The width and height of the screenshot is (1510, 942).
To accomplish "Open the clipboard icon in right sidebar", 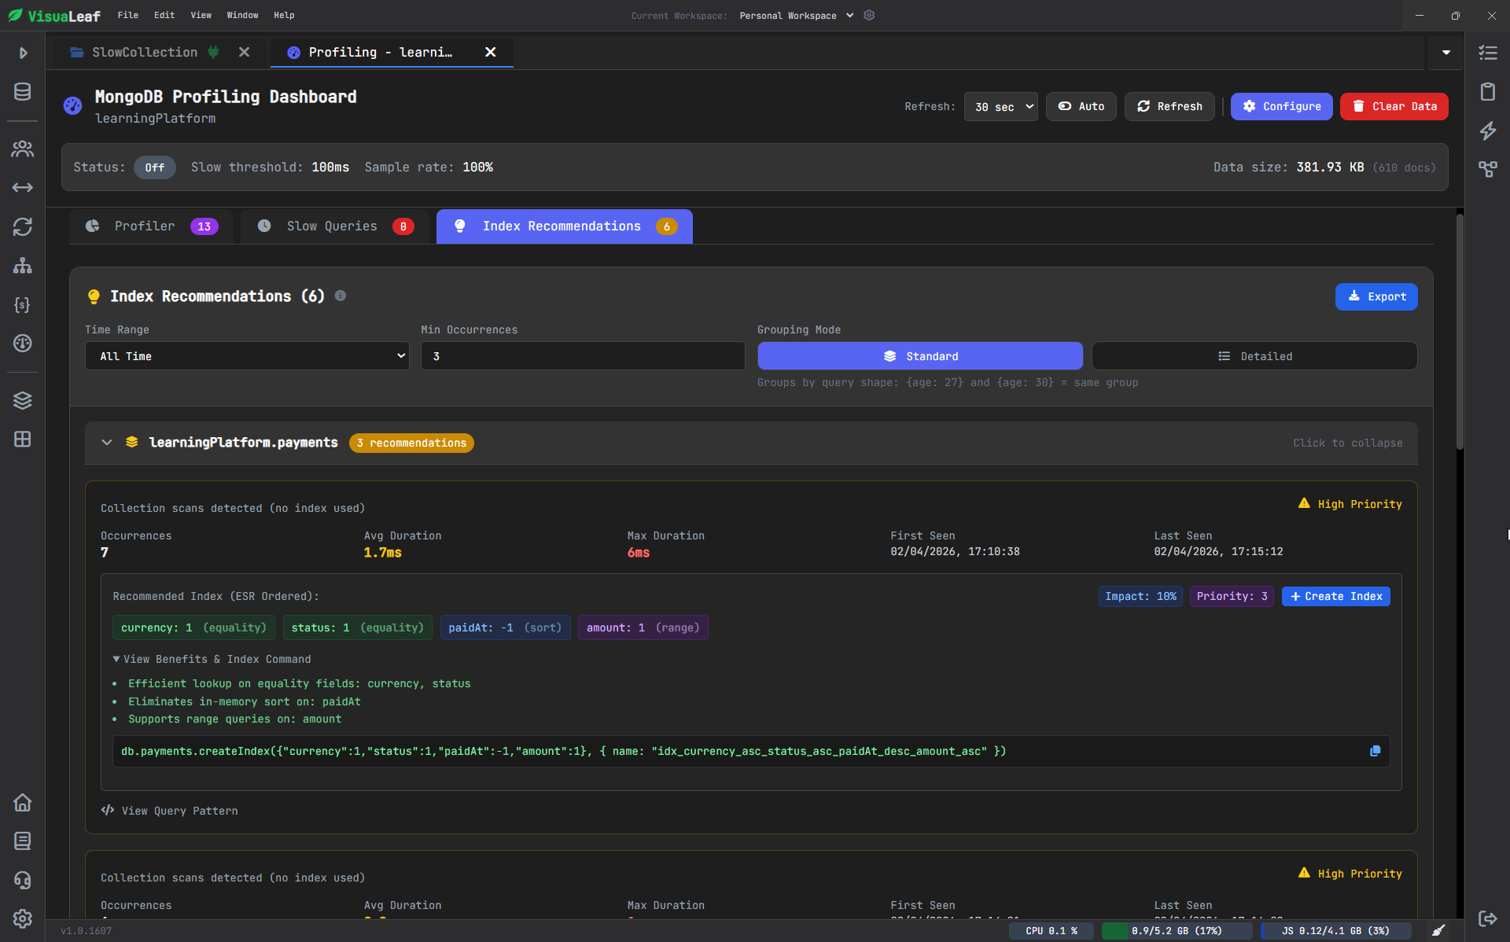I will point(1487,91).
